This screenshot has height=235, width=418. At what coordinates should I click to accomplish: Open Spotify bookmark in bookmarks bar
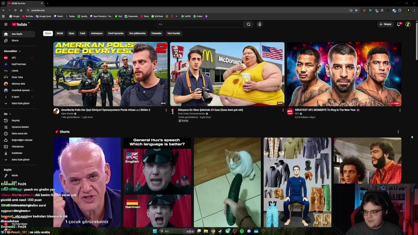pyautogui.click(x=82, y=16)
